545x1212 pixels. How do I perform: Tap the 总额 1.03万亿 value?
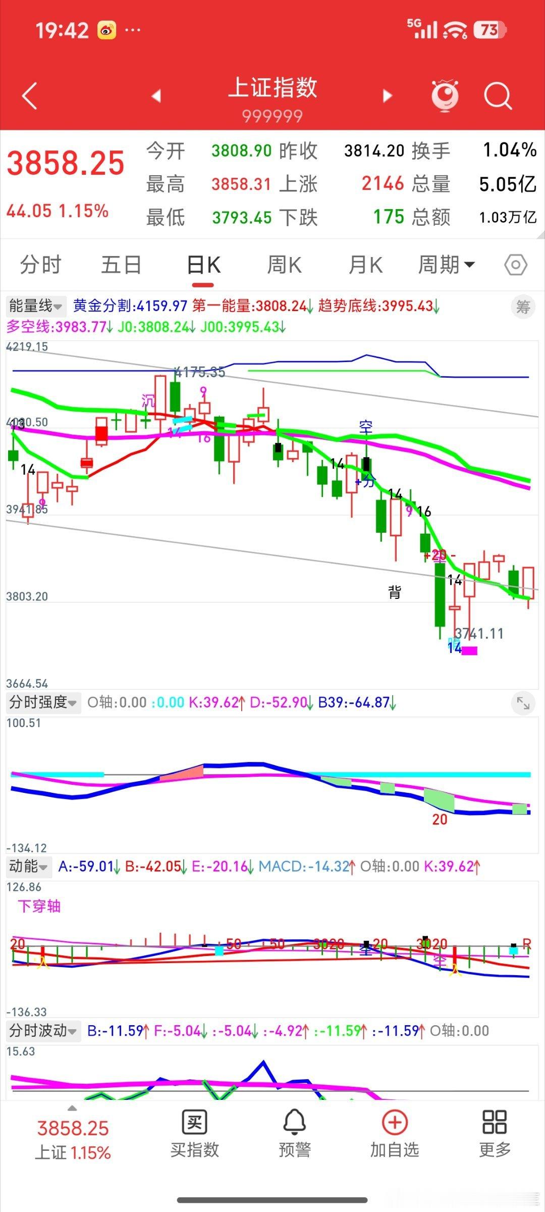508,218
